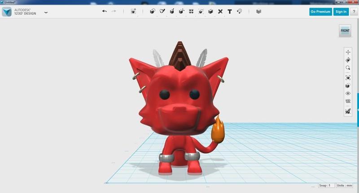Click the Redo arrow
Image resolution: width=359 pixels, height=193 pixels.
tap(114, 11)
